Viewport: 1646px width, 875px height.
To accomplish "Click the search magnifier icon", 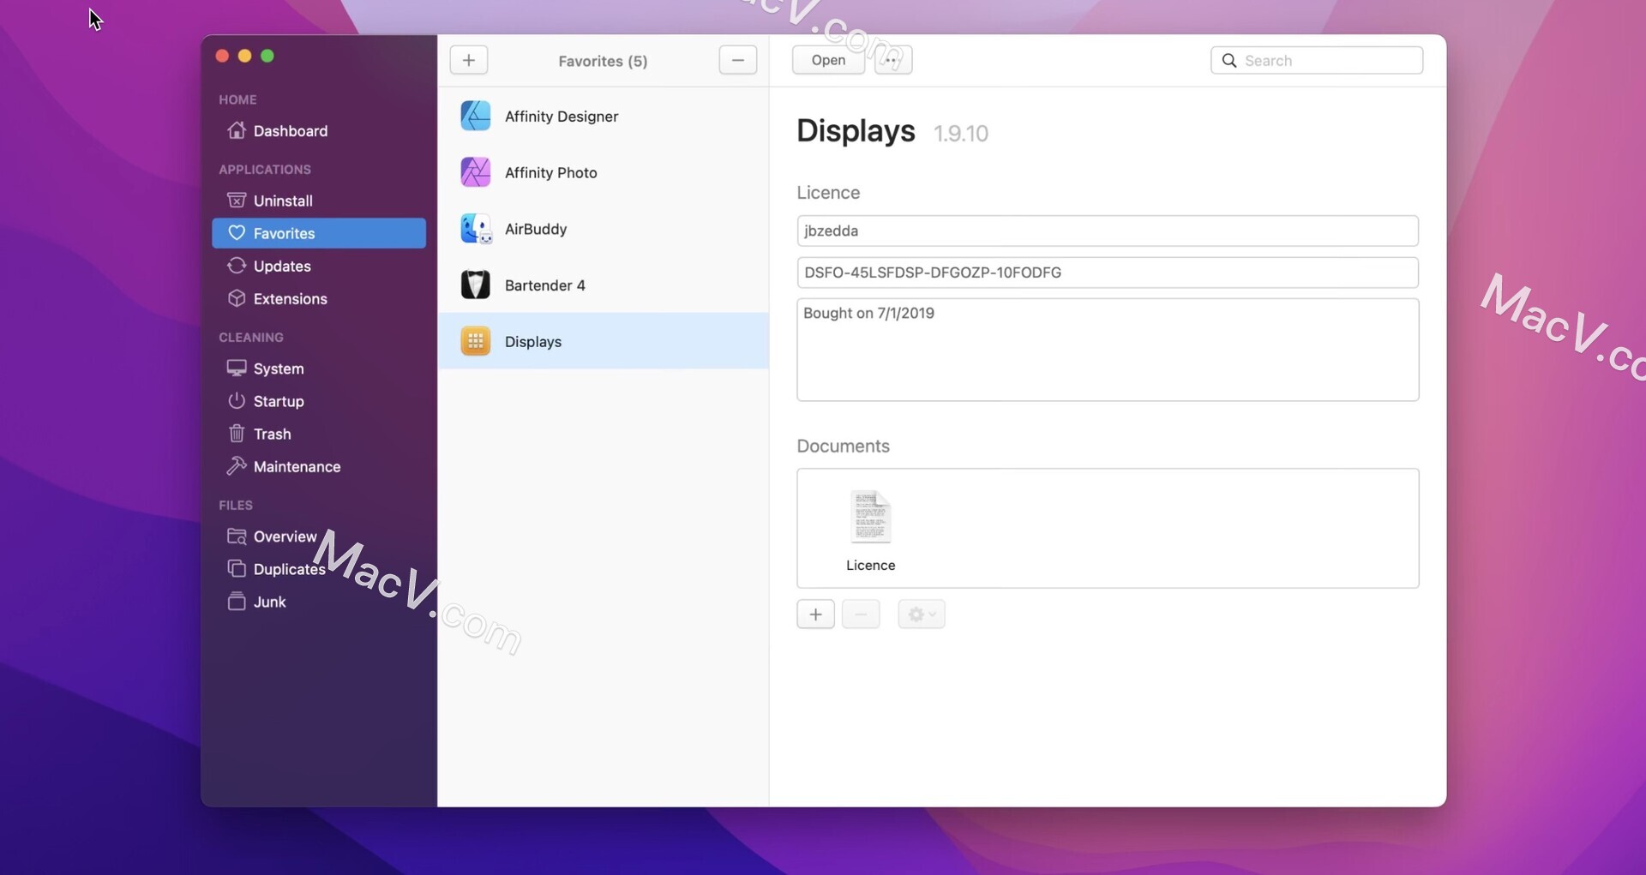I will pos(1229,60).
